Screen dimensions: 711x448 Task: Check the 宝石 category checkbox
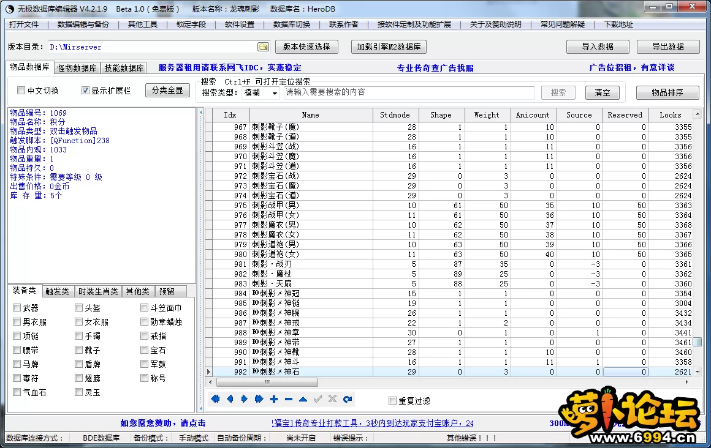click(144, 350)
